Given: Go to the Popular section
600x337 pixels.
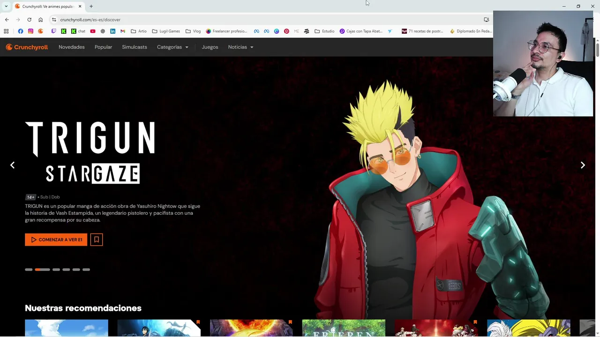Looking at the screenshot, I should click(x=103, y=47).
